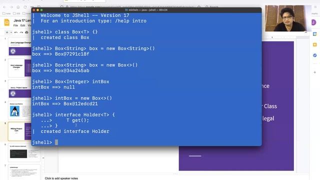Click the line 'interface Holder<T> {'
This screenshot has height=180, width=320.
coord(84,114)
